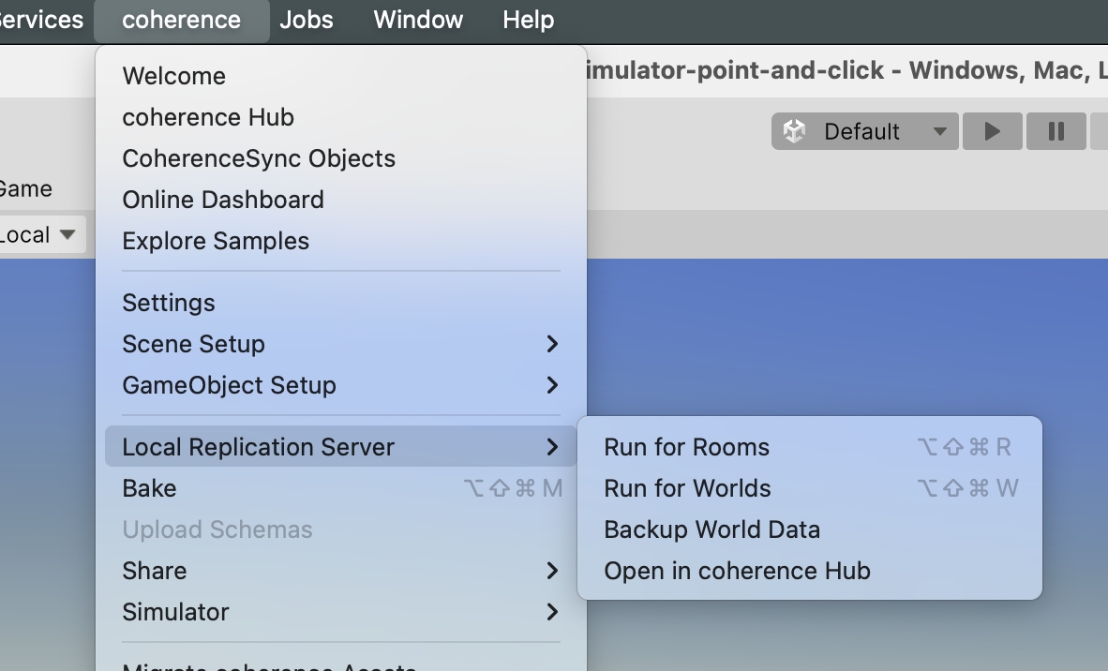Open coherence Hub from the menu
The width and height of the screenshot is (1108, 671).
[x=208, y=117]
